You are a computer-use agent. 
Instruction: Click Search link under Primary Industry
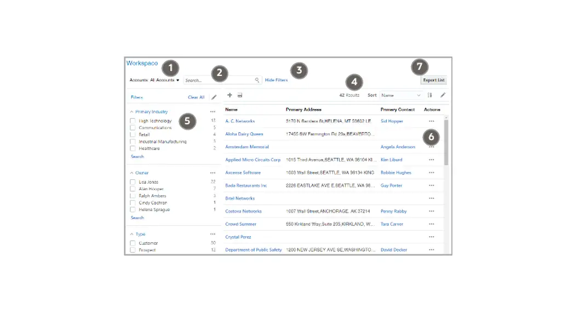(x=137, y=156)
